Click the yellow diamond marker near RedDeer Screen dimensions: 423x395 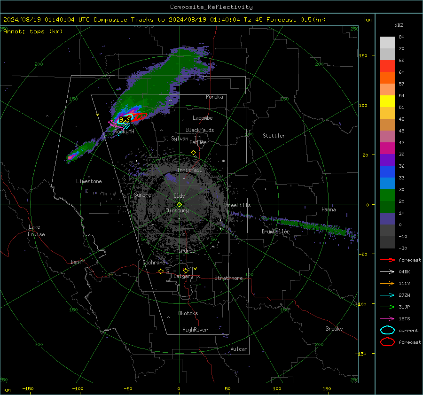(193, 153)
